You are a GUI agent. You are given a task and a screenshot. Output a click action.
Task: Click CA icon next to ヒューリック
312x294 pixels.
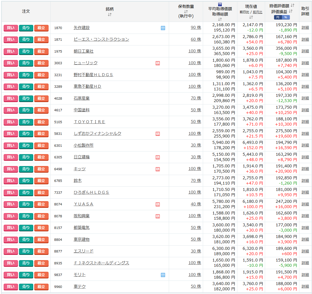(x=158, y=63)
